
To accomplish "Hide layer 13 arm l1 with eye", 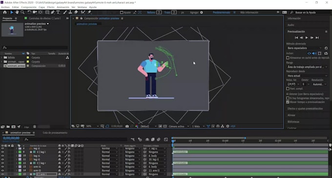I will (2, 167).
